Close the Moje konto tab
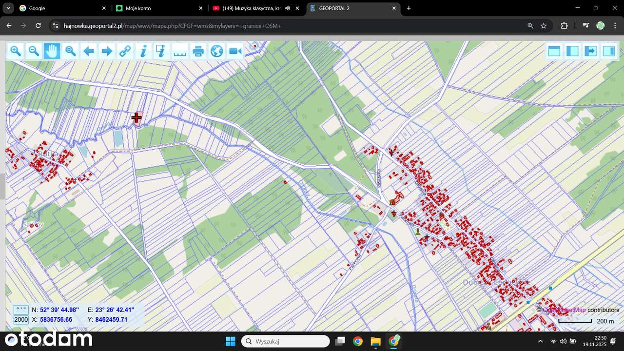Screen dimensions: 624x351 [x=200, y=8]
